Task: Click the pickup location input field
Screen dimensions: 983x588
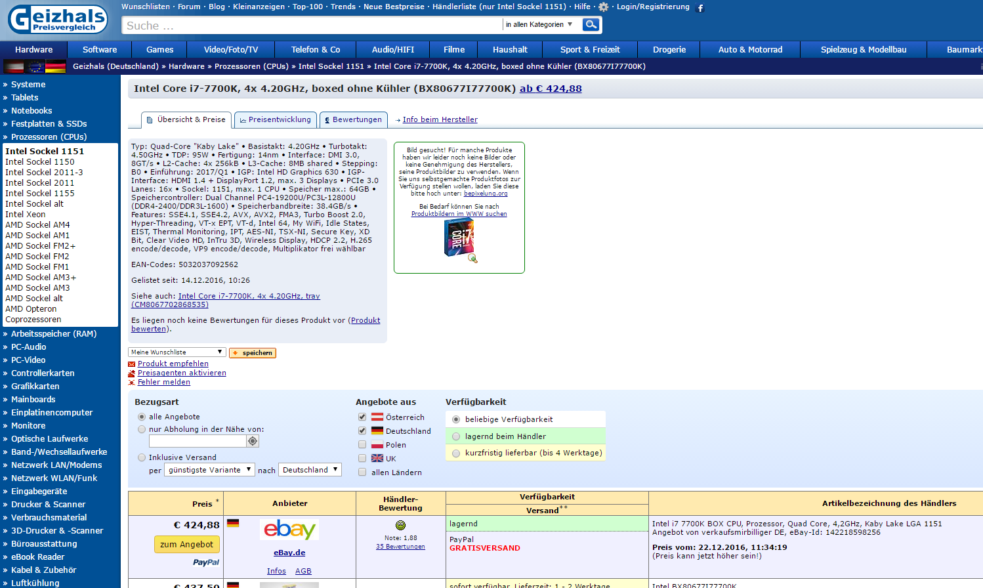Action: click(x=198, y=442)
